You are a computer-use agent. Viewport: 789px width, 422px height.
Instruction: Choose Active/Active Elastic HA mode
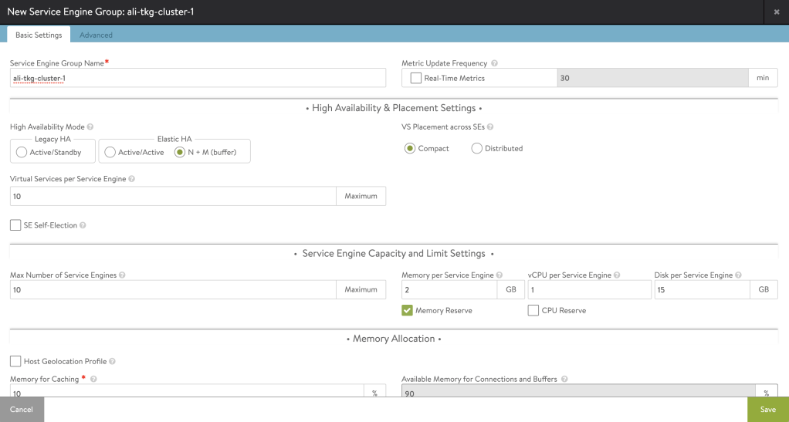tap(110, 152)
